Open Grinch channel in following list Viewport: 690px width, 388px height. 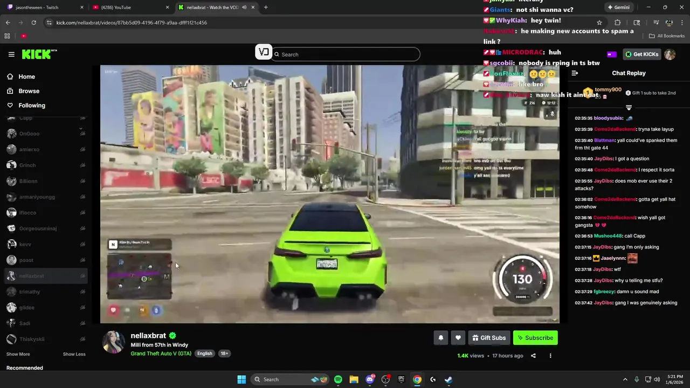click(46, 165)
